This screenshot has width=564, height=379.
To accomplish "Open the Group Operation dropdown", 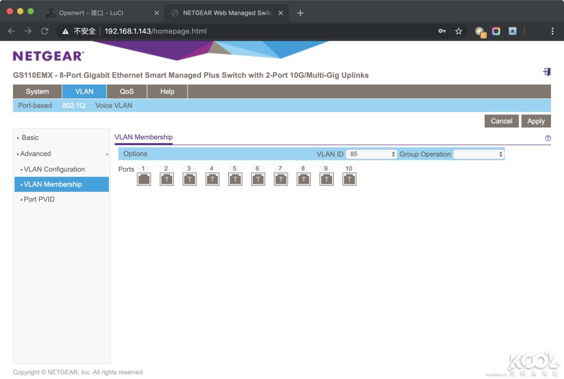I will pyautogui.click(x=478, y=154).
